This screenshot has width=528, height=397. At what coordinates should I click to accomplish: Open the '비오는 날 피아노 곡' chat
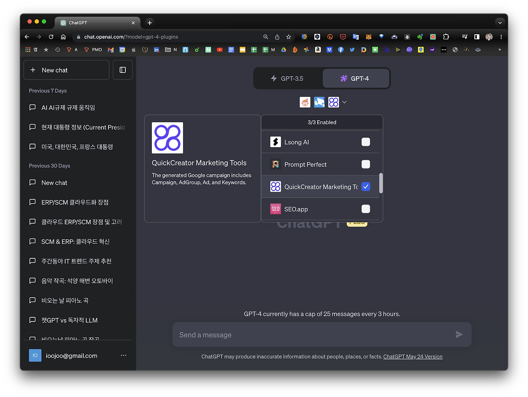pyautogui.click(x=78, y=300)
